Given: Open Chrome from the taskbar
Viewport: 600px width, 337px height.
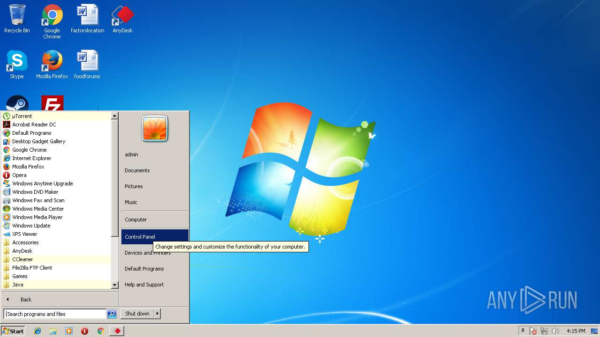Looking at the screenshot, I should [100, 331].
